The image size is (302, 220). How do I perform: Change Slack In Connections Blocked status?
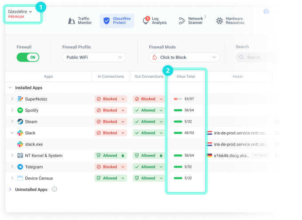pos(111,133)
